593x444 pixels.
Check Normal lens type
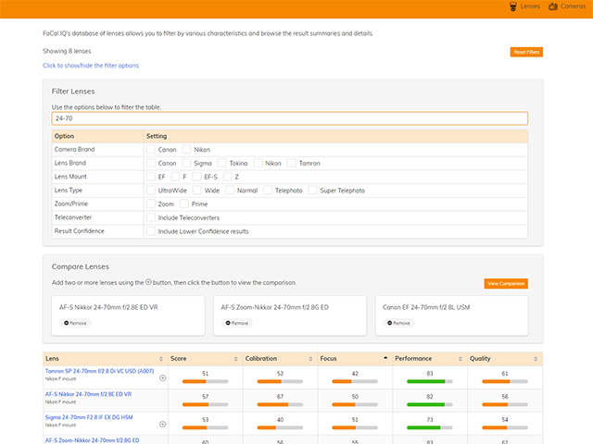click(230, 190)
